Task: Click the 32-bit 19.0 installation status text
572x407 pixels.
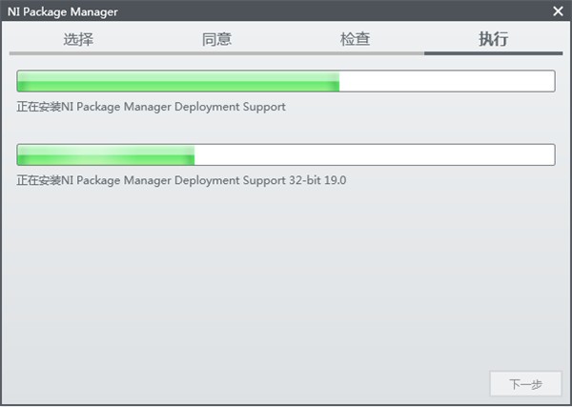Action: (x=181, y=179)
